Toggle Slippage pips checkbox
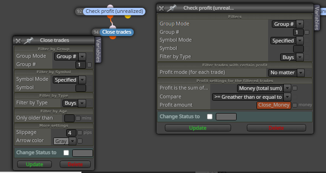This screenshot has width=326, height=173. 80,132
